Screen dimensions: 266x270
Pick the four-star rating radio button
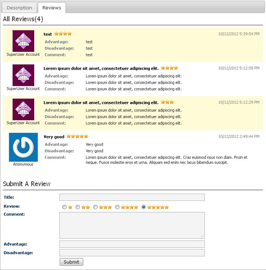click(117, 207)
